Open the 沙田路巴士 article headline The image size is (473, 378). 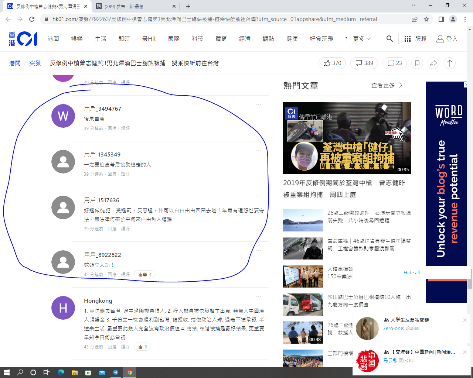(x=369, y=301)
